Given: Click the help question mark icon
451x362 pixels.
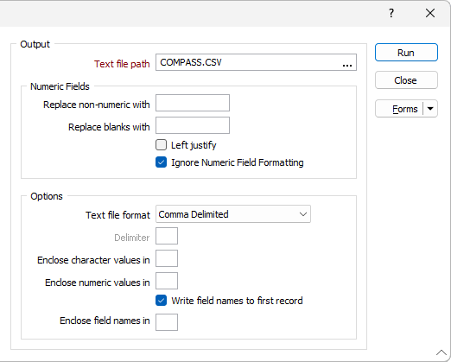Looking at the screenshot, I should pos(391,13).
